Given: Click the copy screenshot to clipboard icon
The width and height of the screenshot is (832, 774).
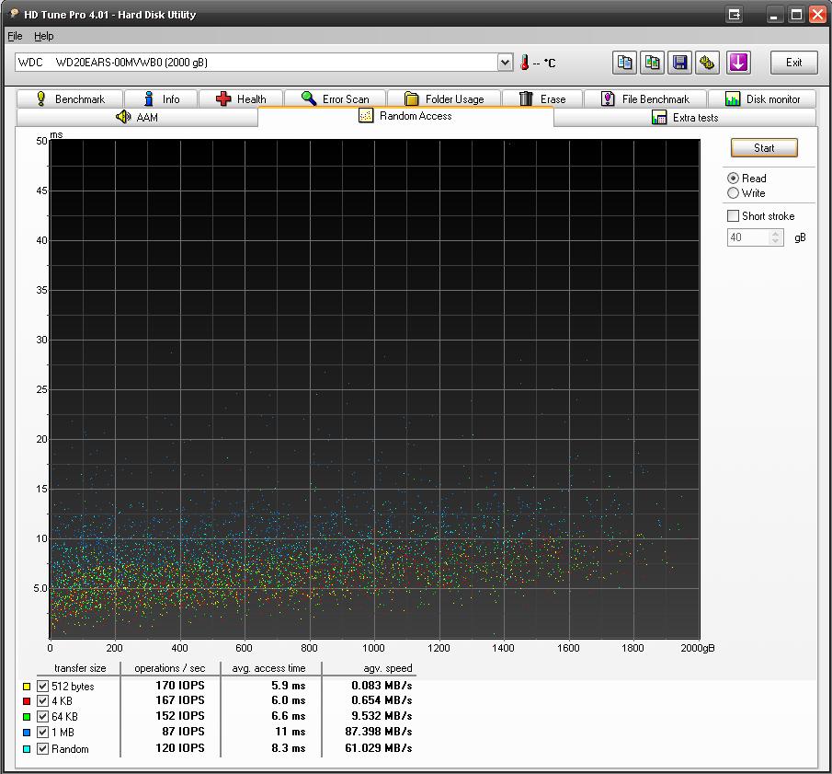Looking at the screenshot, I should click(653, 63).
